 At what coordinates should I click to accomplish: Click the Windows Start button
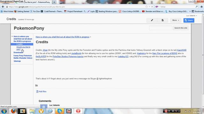[4, 111]
